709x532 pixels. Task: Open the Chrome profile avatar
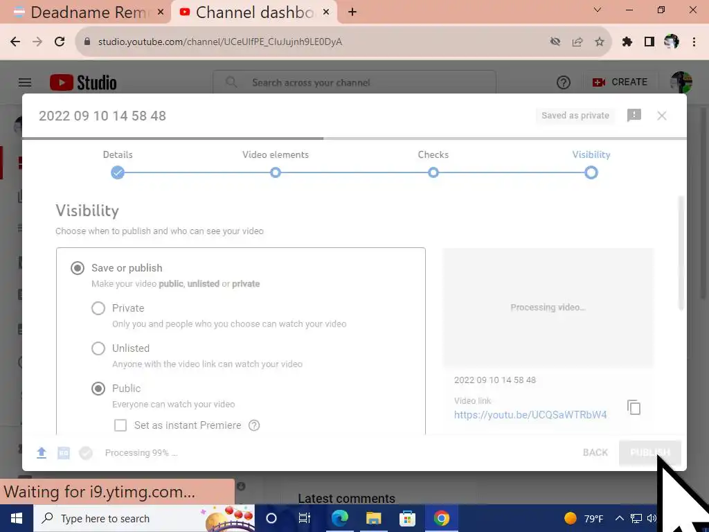click(672, 42)
